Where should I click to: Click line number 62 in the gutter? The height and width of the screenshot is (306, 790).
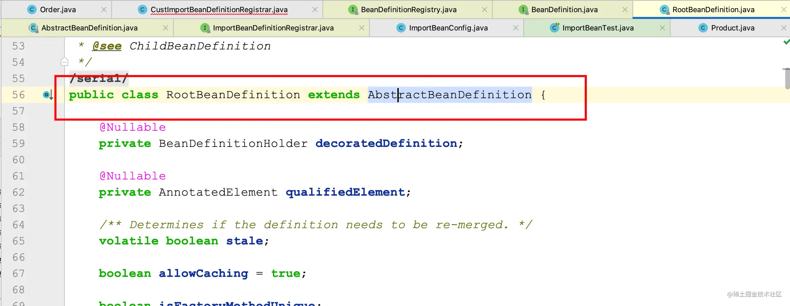click(x=18, y=192)
